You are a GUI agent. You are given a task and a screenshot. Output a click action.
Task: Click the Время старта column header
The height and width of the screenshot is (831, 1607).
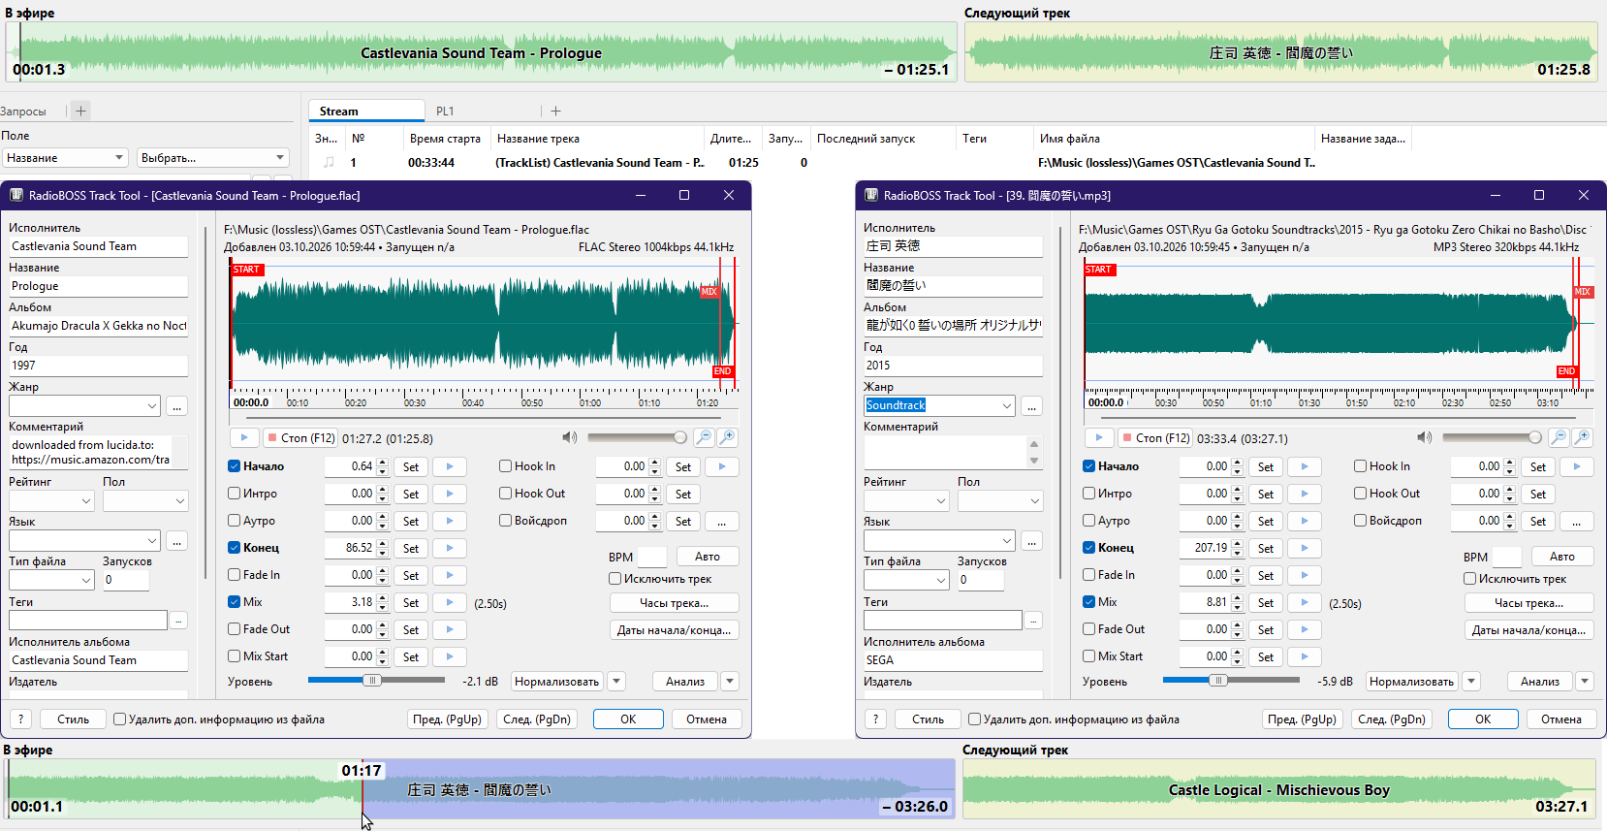click(445, 139)
